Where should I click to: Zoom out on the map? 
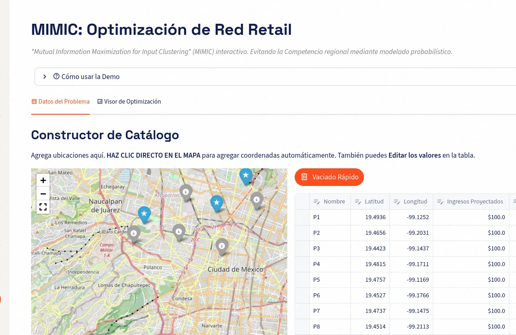(x=43, y=194)
